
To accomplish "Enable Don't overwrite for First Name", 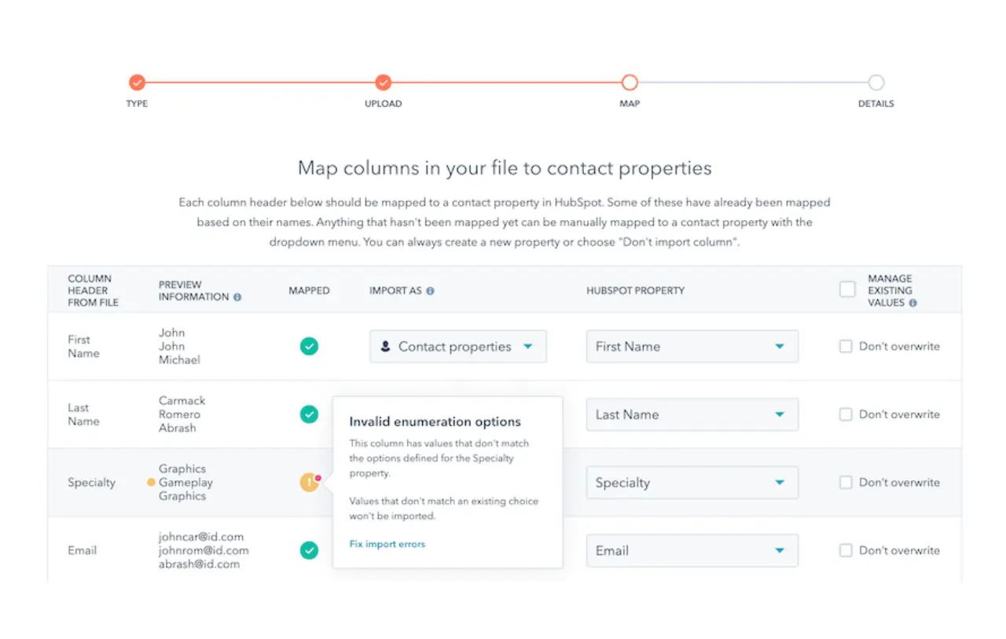I will pyautogui.click(x=846, y=346).
